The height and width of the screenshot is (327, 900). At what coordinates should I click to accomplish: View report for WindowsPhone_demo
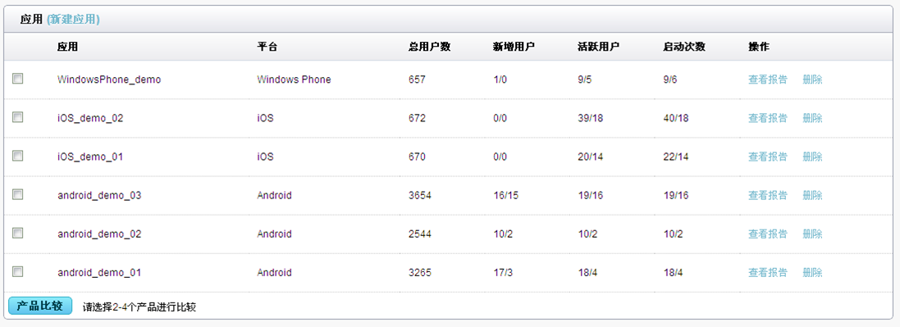(767, 79)
